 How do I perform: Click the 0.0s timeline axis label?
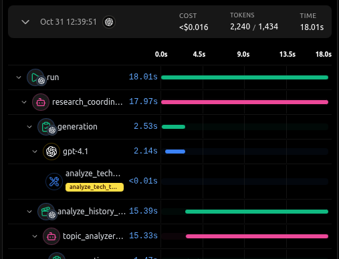(x=161, y=54)
